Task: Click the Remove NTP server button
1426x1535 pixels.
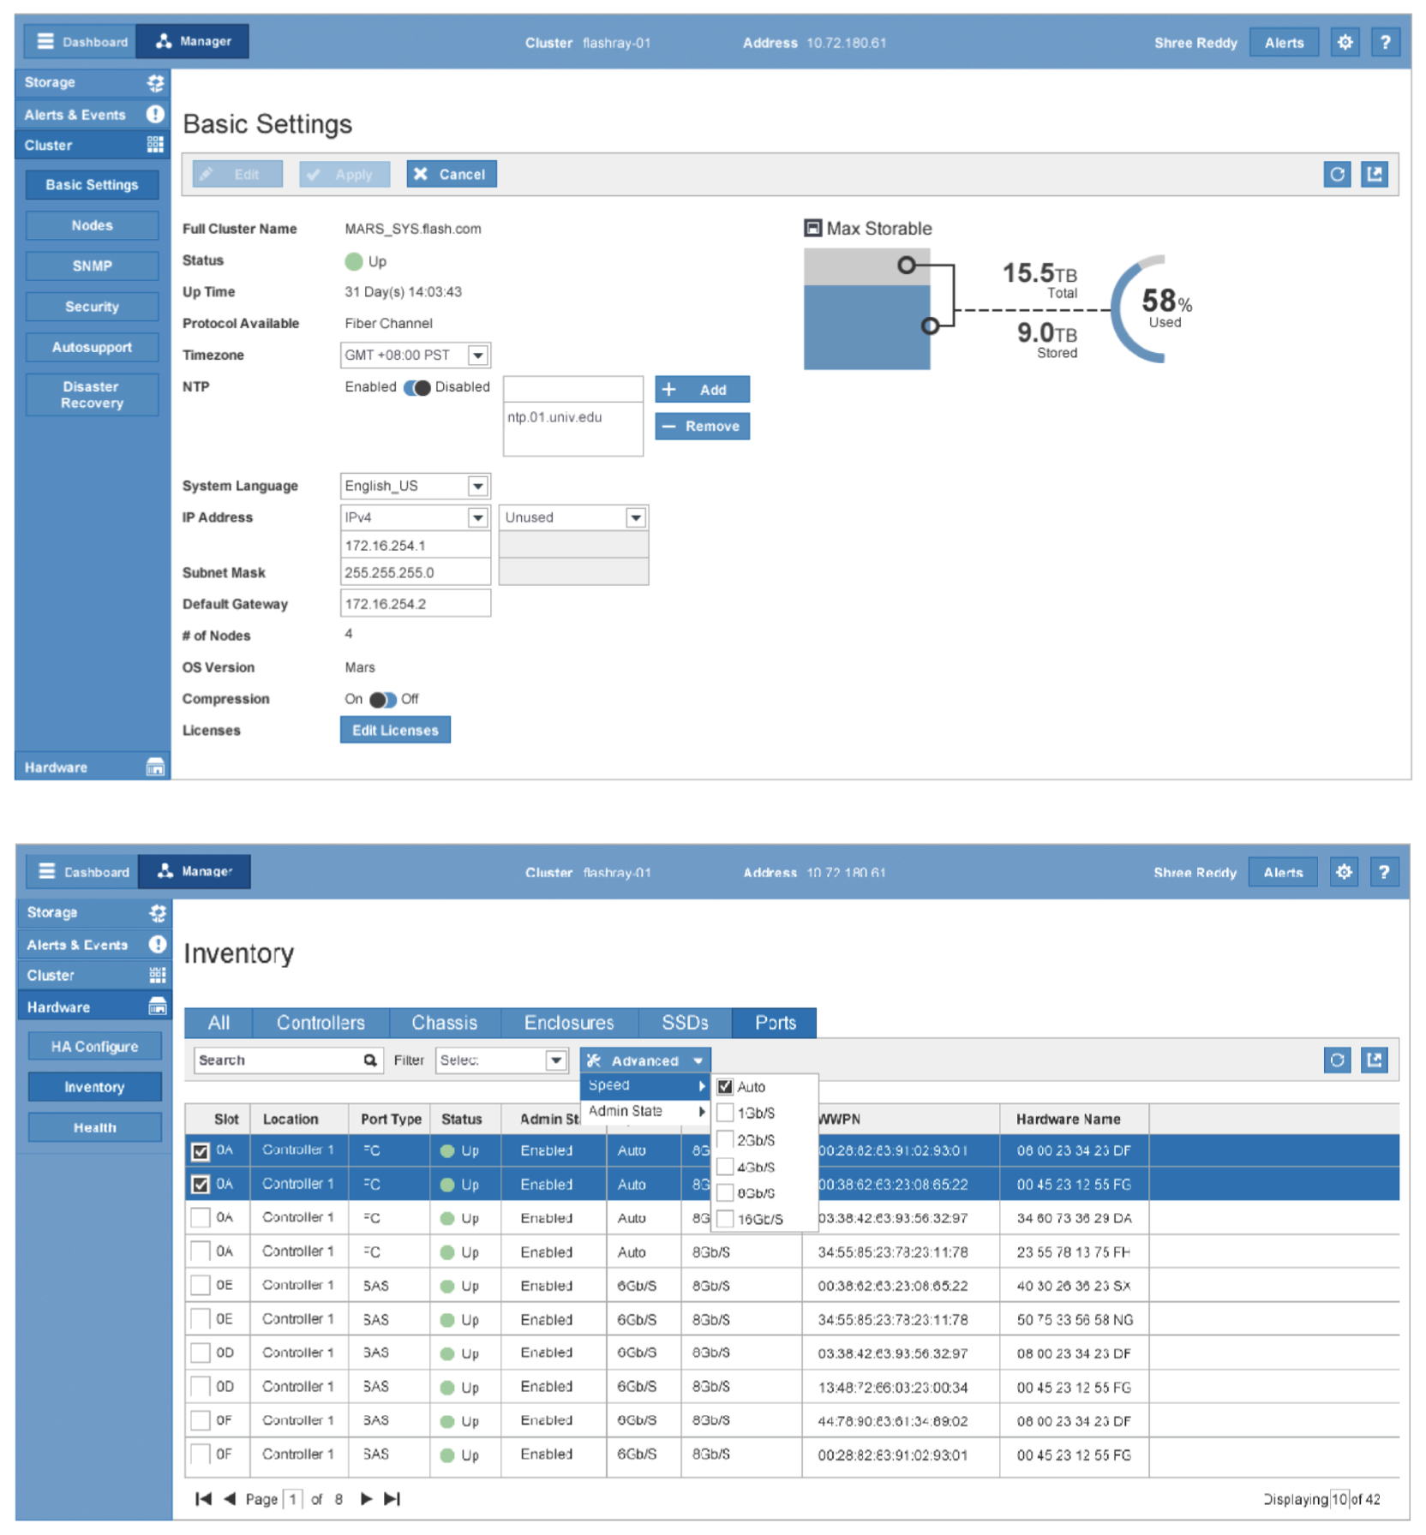Action: 702,427
